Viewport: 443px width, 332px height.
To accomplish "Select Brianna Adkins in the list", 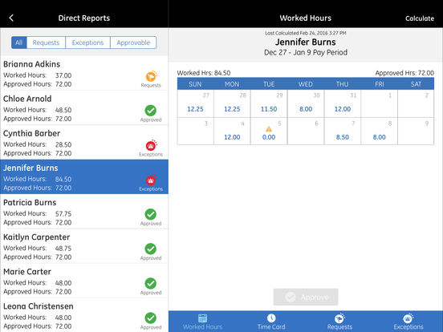I will pyautogui.click(x=84, y=73).
